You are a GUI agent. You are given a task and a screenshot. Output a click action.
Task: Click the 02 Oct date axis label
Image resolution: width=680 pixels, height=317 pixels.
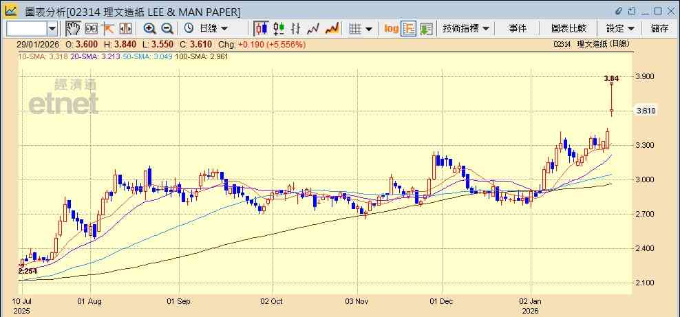point(272,300)
